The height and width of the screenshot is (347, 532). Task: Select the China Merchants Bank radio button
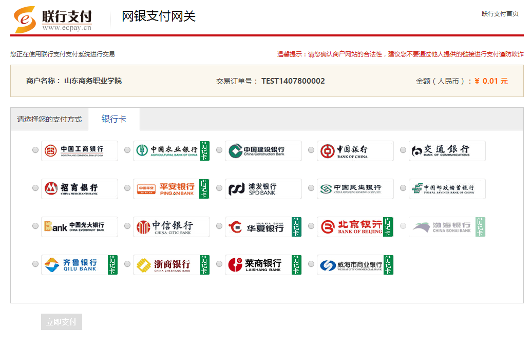[35, 188]
